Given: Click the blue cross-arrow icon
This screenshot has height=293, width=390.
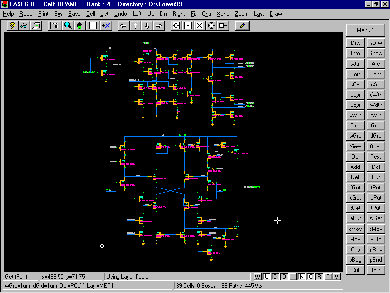Looking at the screenshot, I should click(x=106, y=25).
